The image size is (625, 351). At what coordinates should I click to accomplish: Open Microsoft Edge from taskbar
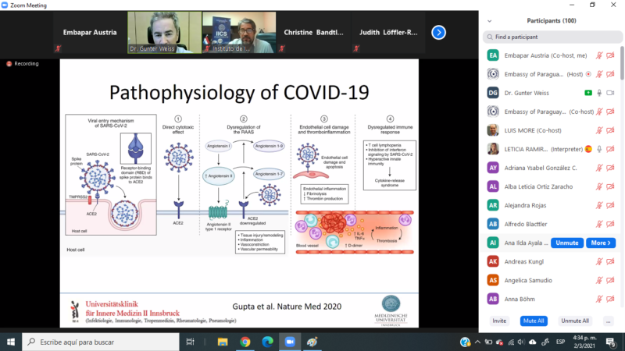tap(267, 342)
